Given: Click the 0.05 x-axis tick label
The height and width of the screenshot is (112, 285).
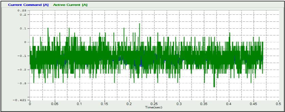Looking at the screenshot, I should (x=54, y=104).
